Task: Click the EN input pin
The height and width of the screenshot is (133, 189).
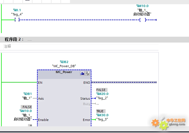Action: click(x=40, y=83)
